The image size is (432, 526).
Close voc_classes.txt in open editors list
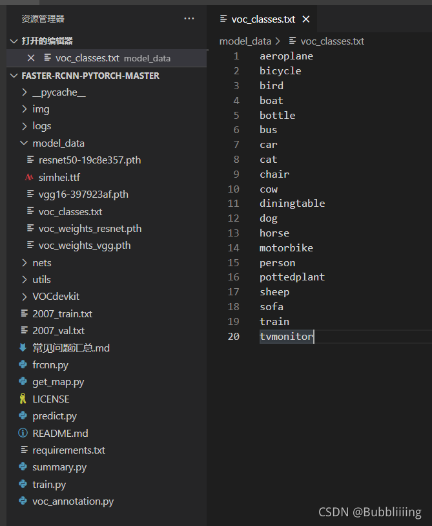pos(31,58)
